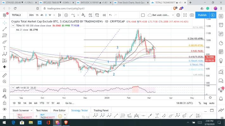Image resolution: width=225 pixels, height=126 pixels.
Task: Toggle magnet mode for drawings
Action: pos(4,90)
